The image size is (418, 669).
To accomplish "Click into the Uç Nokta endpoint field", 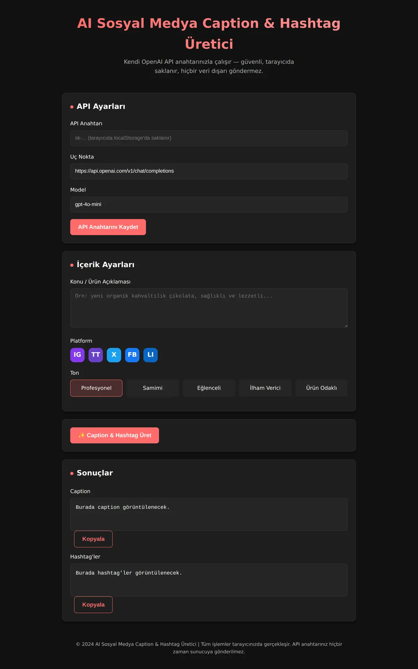I will pos(209,171).
